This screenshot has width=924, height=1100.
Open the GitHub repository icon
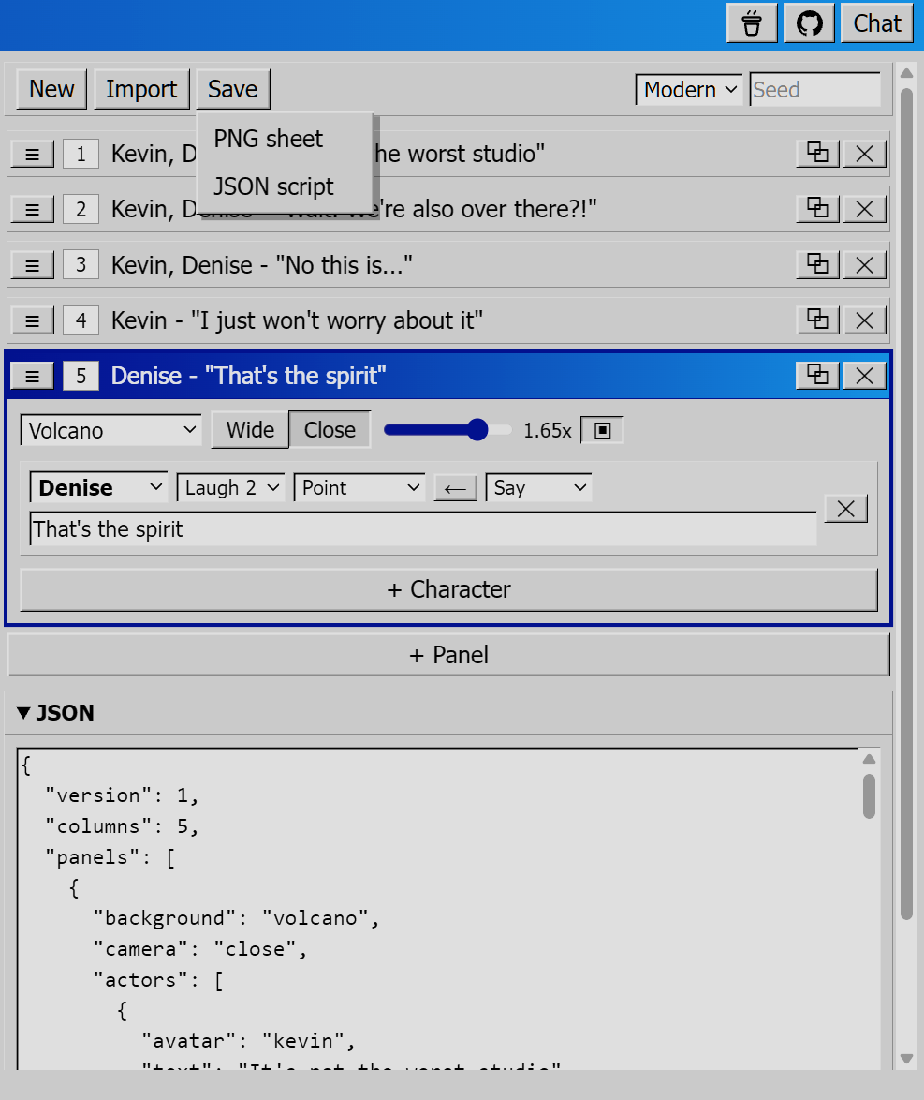[x=809, y=23]
